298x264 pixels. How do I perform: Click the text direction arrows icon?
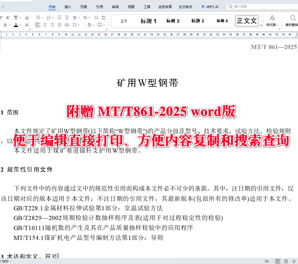pyautogui.click(x=85, y=18)
